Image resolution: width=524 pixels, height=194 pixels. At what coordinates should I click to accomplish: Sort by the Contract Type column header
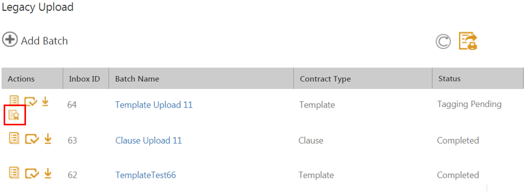325,79
